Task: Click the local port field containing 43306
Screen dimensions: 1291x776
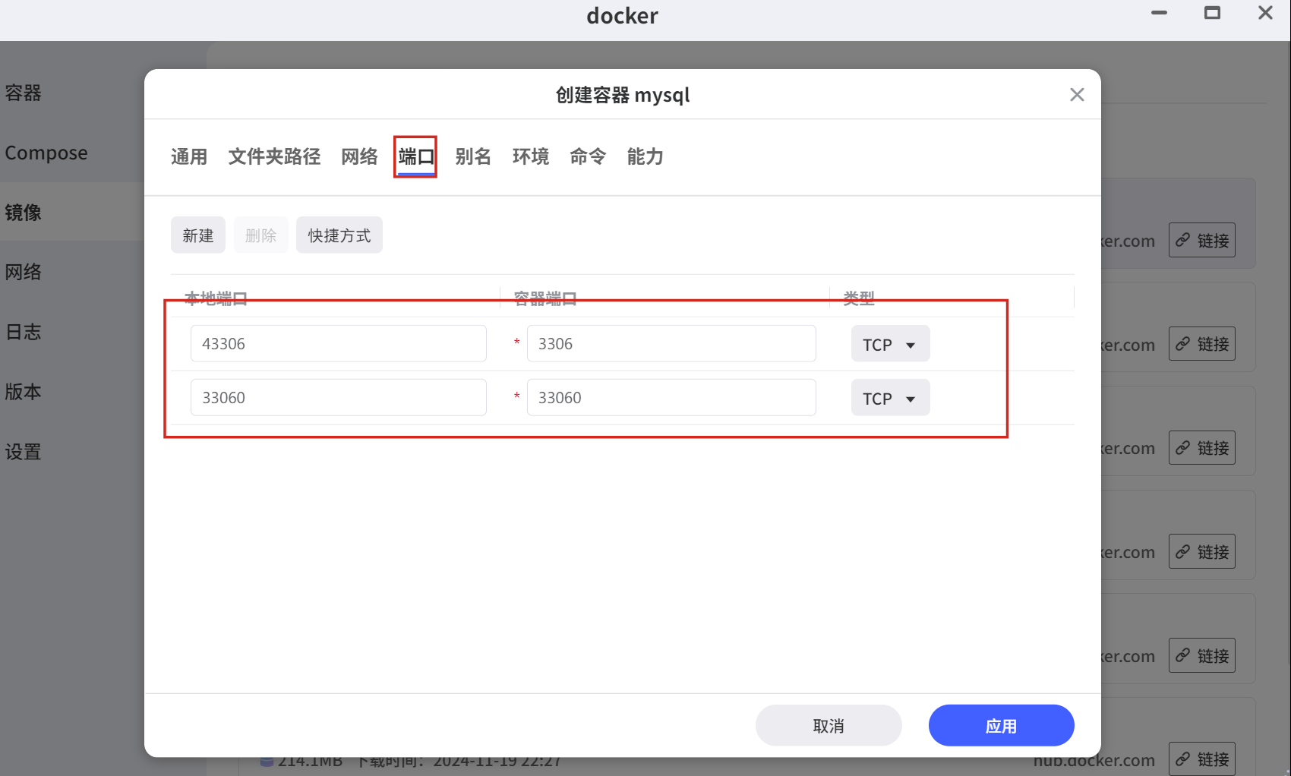Action: click(x=338, y=344)
